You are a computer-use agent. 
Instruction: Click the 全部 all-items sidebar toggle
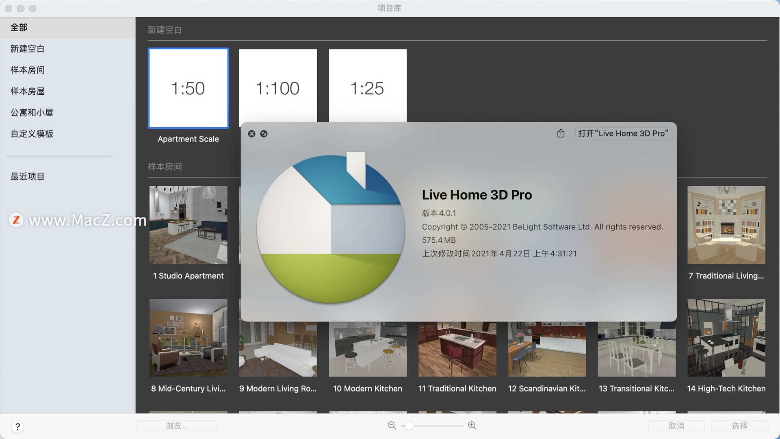pyautogui.click(x=18, y=27)
